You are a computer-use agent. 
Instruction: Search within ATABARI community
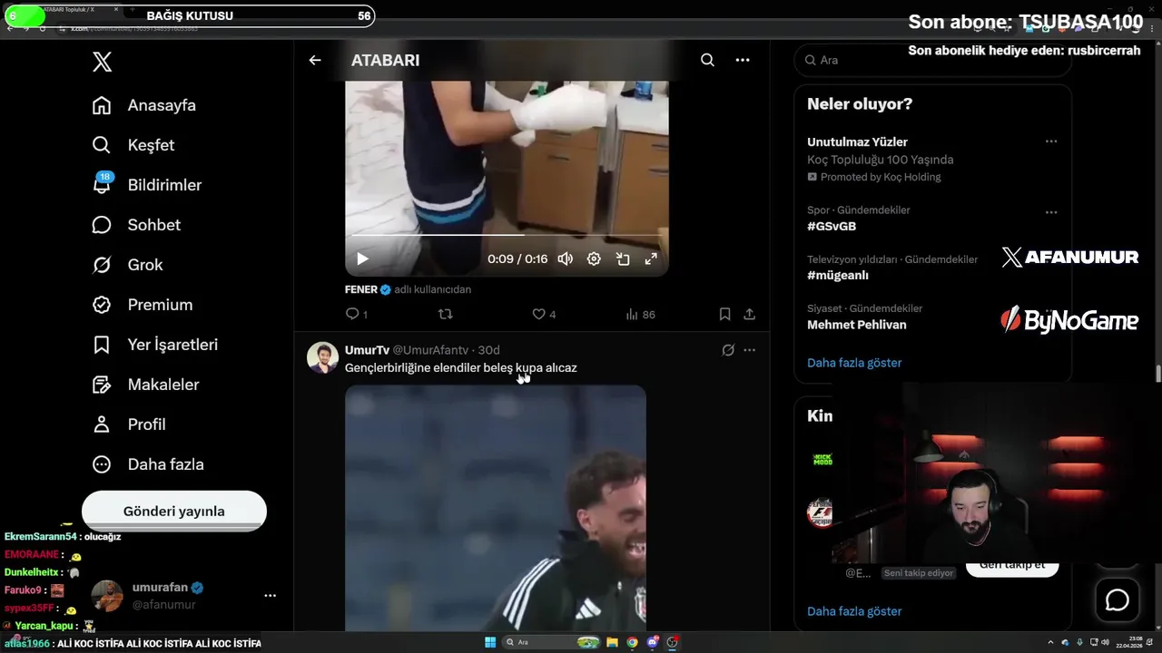(707, 60)
